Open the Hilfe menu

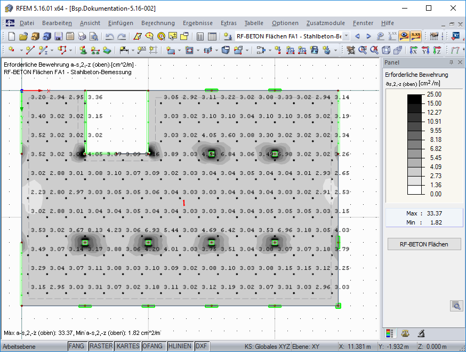point(388,23)
